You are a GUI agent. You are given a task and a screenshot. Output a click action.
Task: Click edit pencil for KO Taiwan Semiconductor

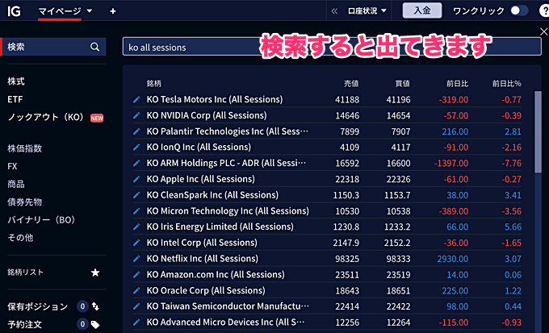click(x=136, y=306)
